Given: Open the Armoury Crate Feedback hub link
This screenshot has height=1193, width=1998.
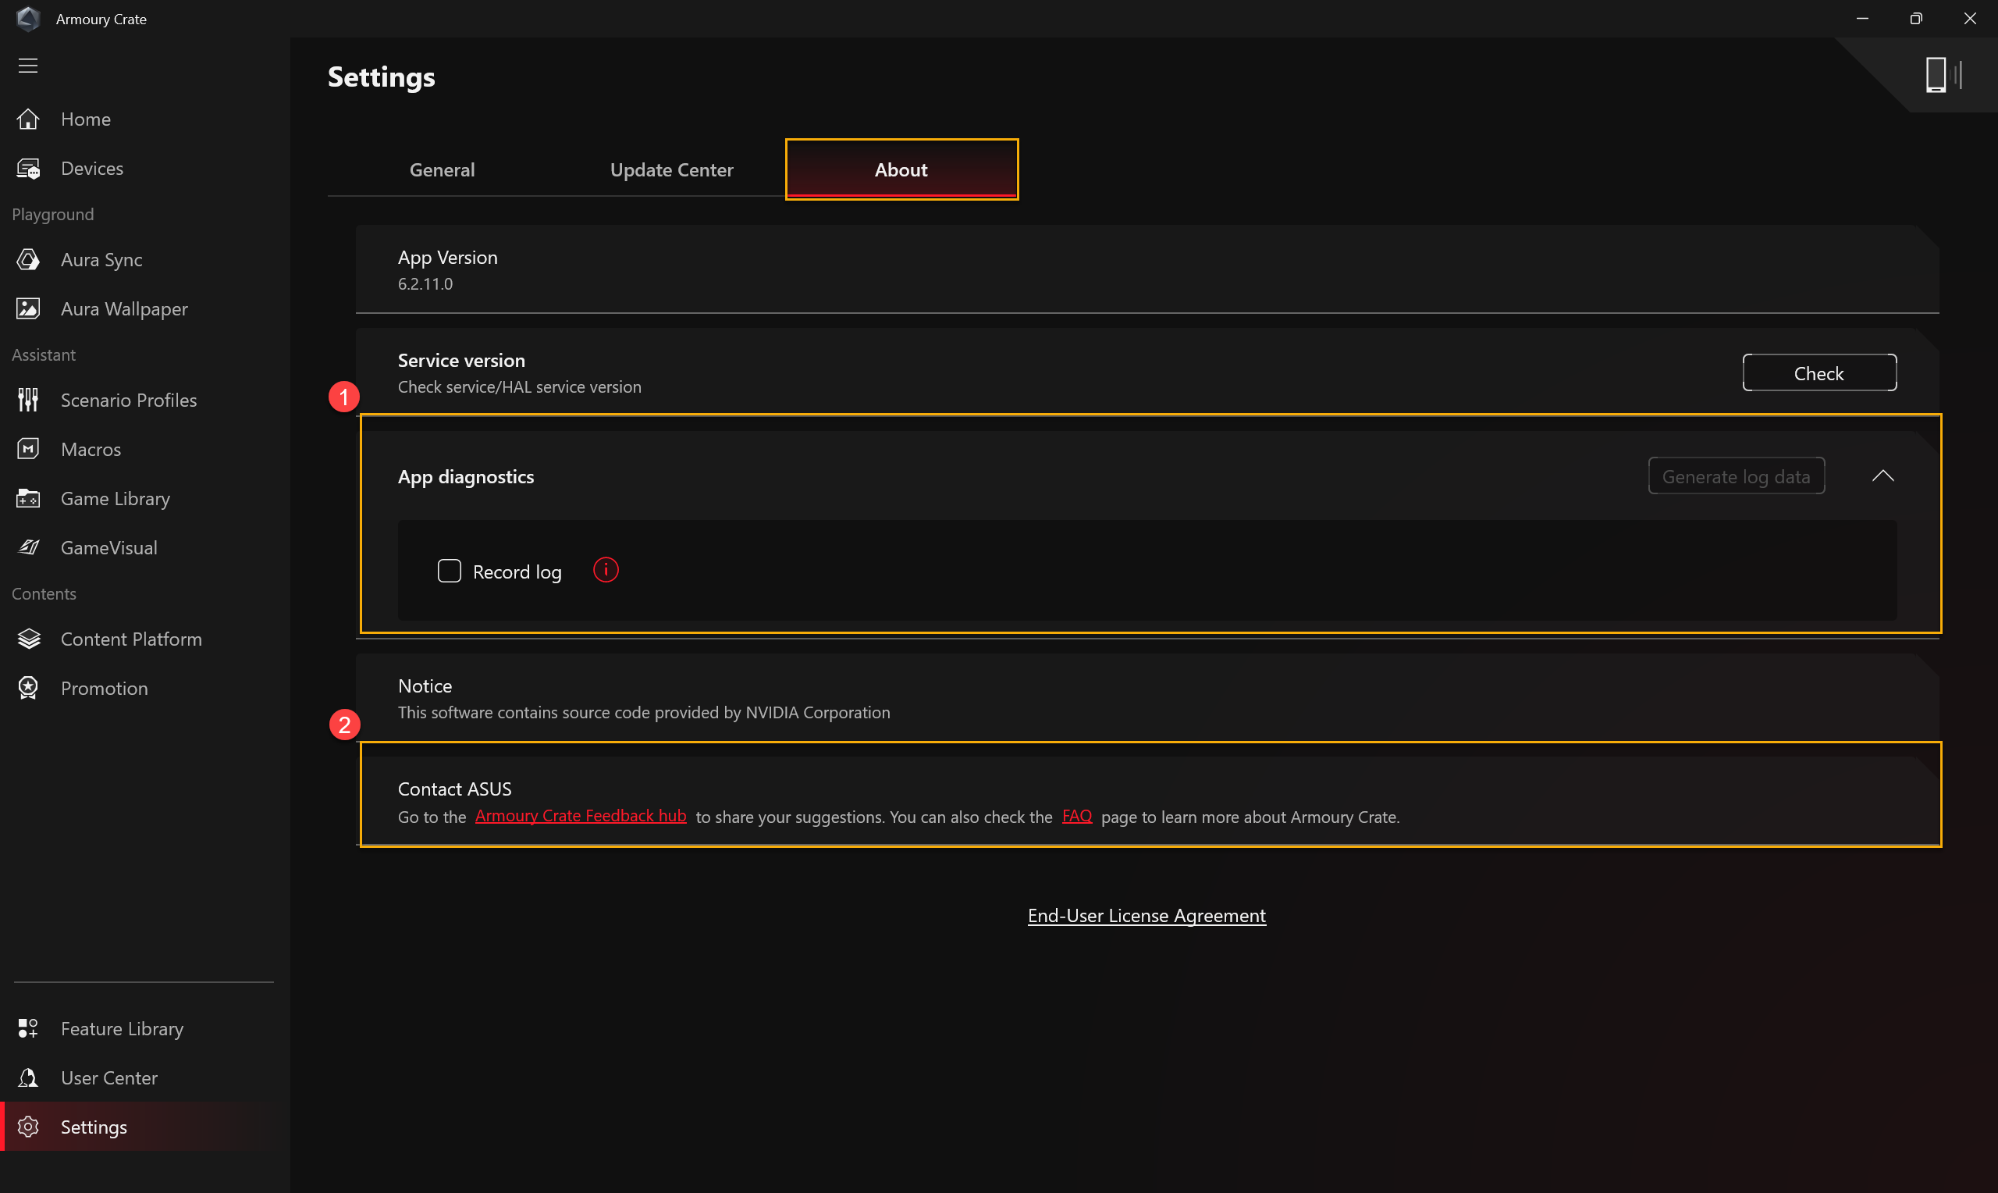Looking at the screenshot, I should 580,816.
